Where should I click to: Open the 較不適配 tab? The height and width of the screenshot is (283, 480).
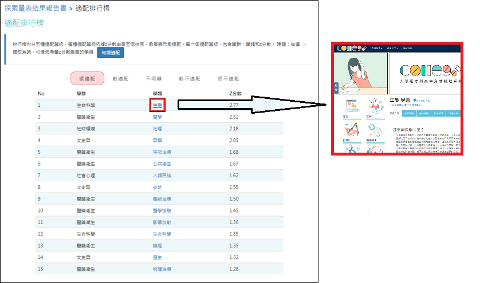(x=190, y=78)
